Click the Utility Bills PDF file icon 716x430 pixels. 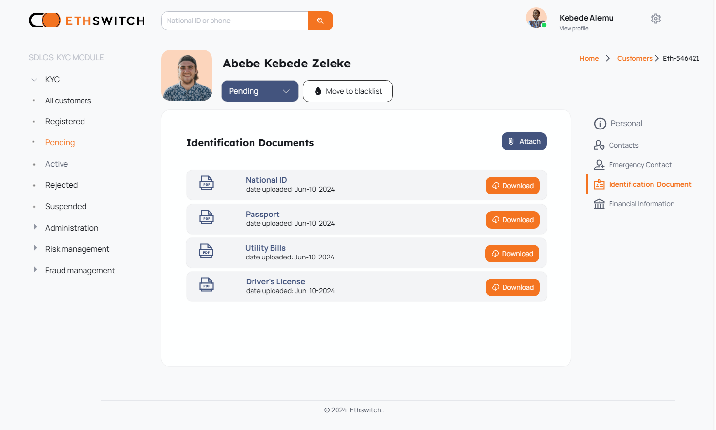tap(206, 251)
